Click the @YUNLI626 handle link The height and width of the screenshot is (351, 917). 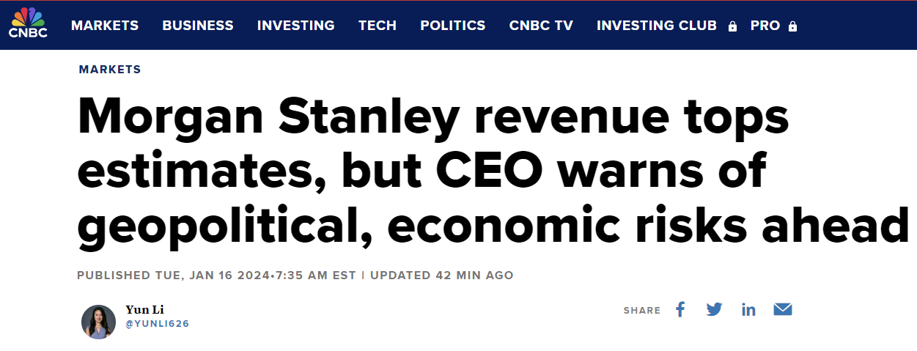click(157, 323)
